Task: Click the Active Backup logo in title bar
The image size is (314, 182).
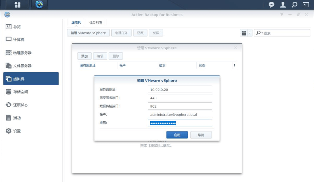Action: [7, 15]
